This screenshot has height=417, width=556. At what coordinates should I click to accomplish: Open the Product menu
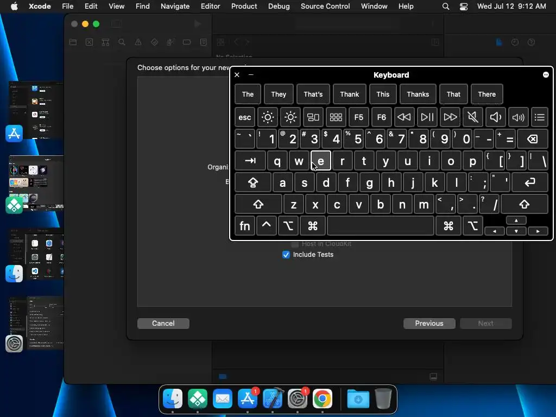pos(244,6)
